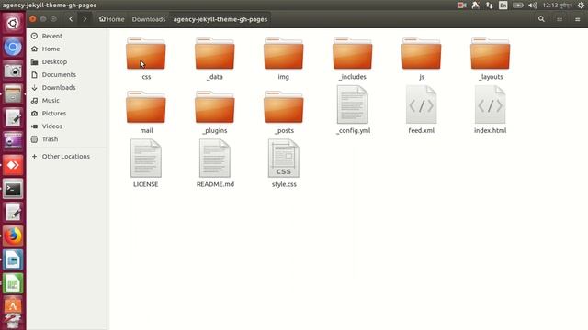Viewport: 588px width, 330px height.
Task: Go back with the back arrow
Action: (71, 18)
